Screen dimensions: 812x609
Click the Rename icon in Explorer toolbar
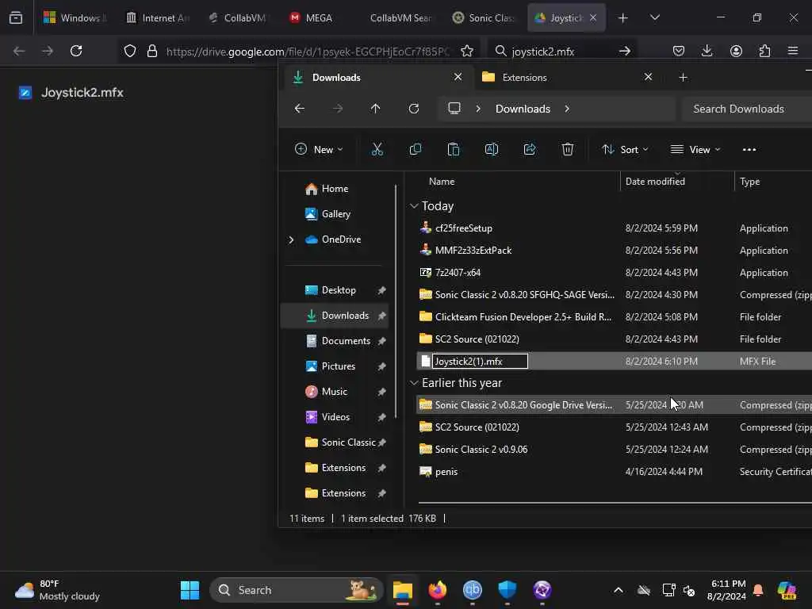coord(492,150)
